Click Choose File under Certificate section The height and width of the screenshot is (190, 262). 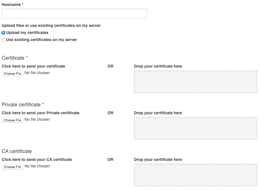point(12,74)
